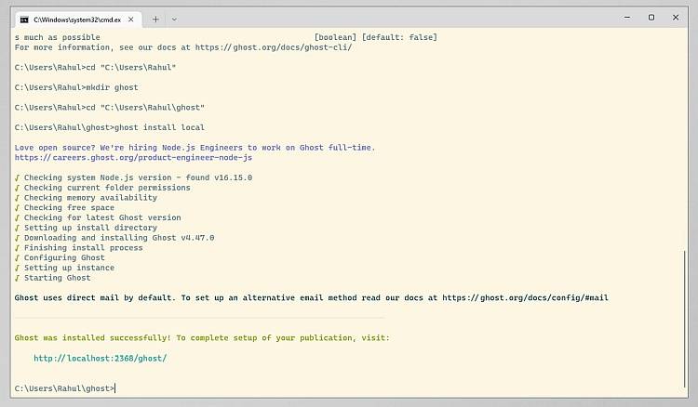Click 'Checking system Node.js version' line
The width and height of the screenshot is (698, 407).
coord(133,177)
